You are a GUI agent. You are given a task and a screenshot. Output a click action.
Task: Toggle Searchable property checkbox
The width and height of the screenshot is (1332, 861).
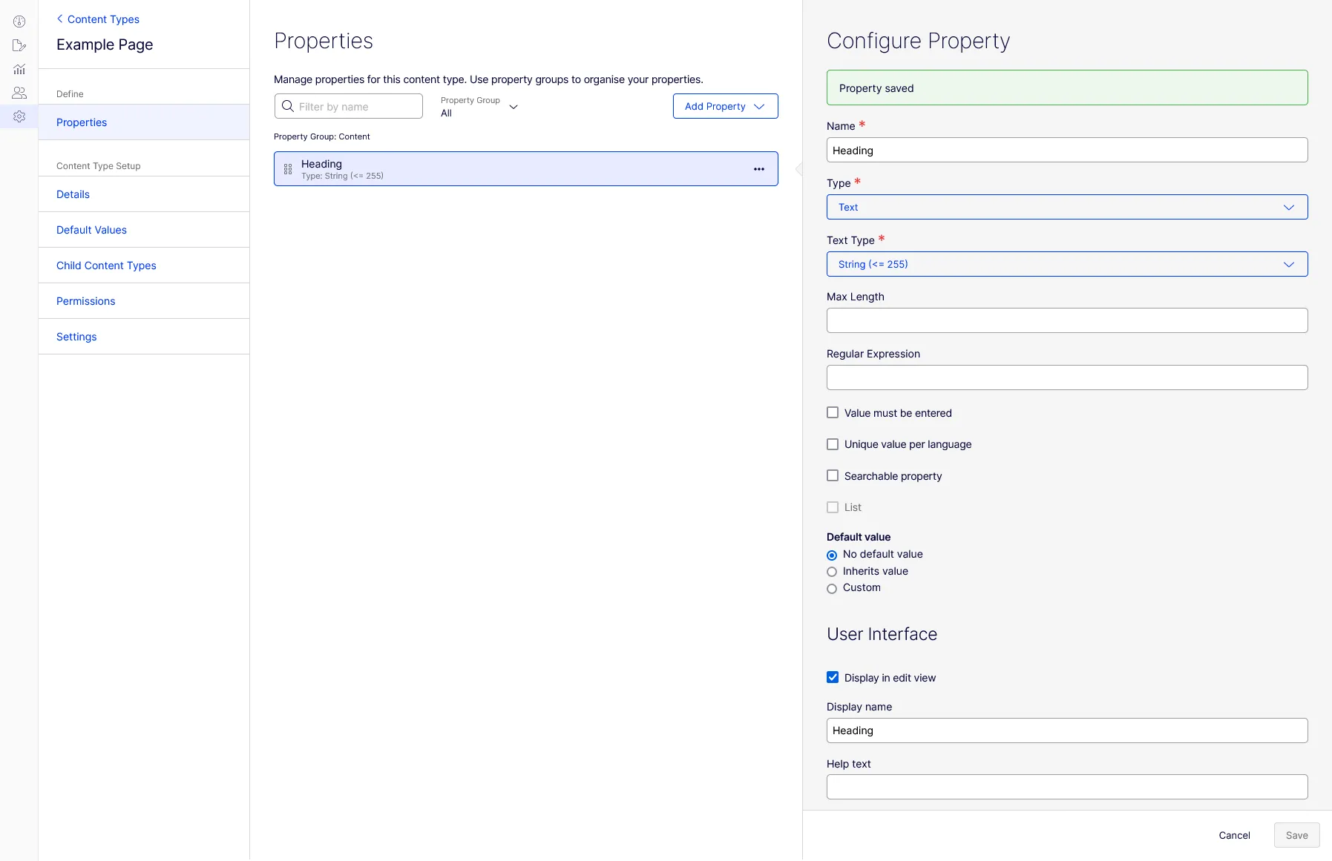coord(833,475)
